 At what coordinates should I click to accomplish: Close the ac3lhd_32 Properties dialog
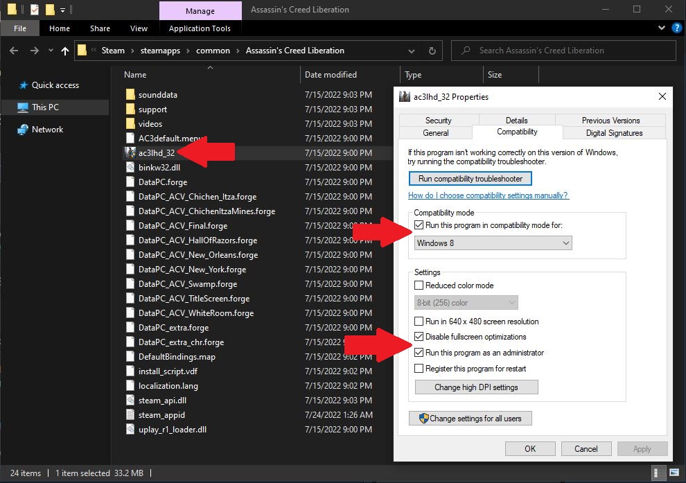662,96
